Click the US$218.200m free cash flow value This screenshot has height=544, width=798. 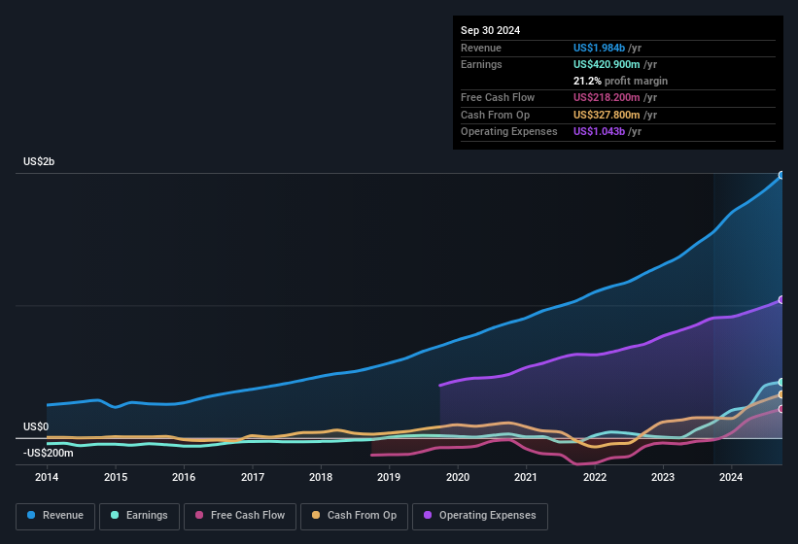point(607,97)
